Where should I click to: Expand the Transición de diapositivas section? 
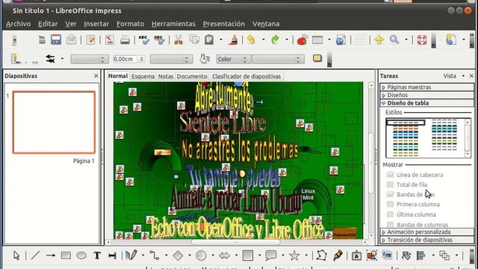click(426, 240)
